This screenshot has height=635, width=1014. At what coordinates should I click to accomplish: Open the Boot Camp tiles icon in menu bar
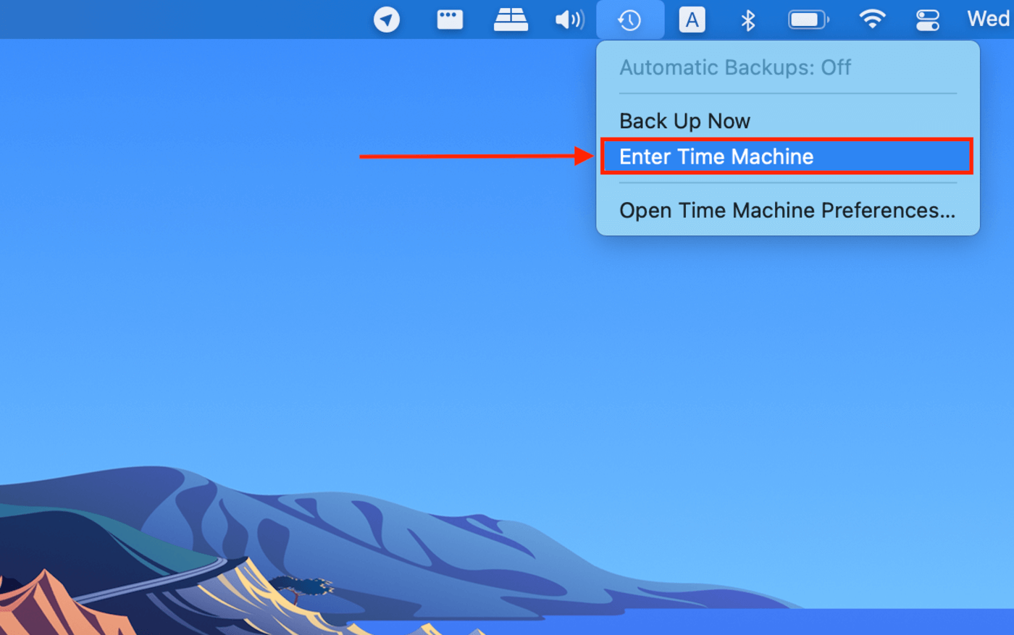click(x=511, y=20)
